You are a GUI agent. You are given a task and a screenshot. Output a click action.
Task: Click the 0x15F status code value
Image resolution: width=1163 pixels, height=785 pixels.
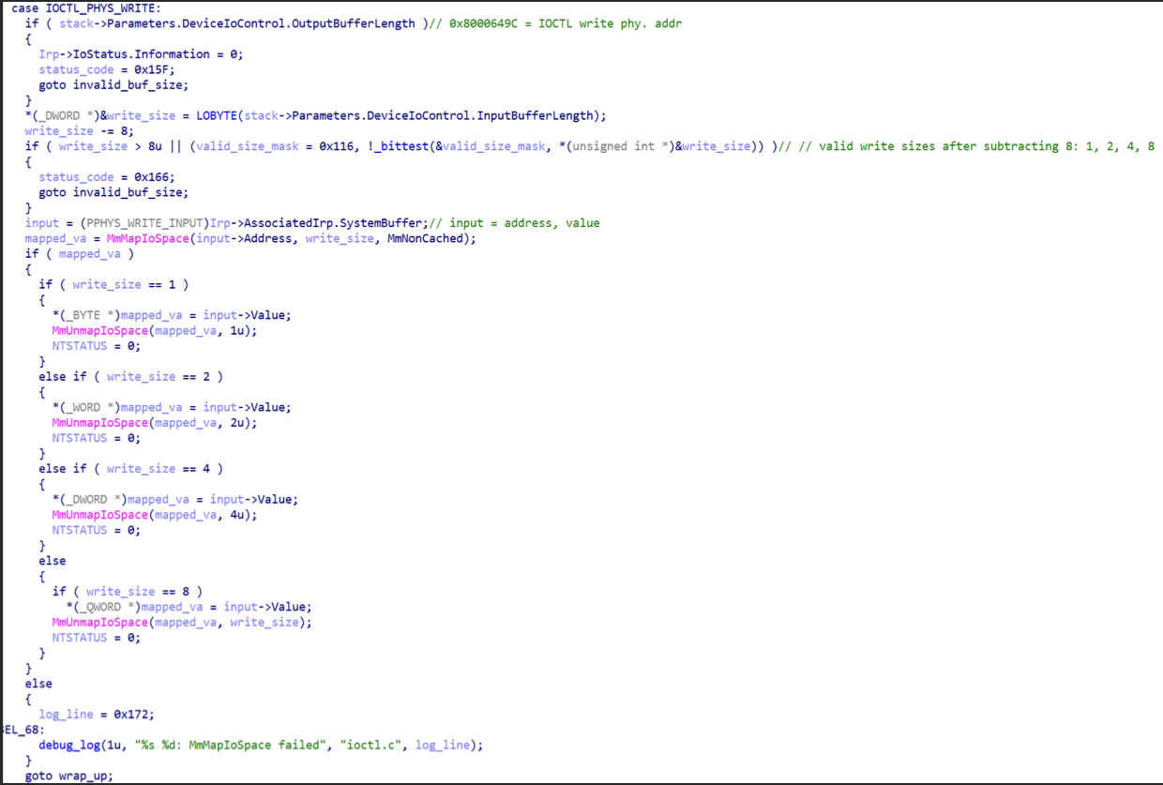click(x=157, y=69)
